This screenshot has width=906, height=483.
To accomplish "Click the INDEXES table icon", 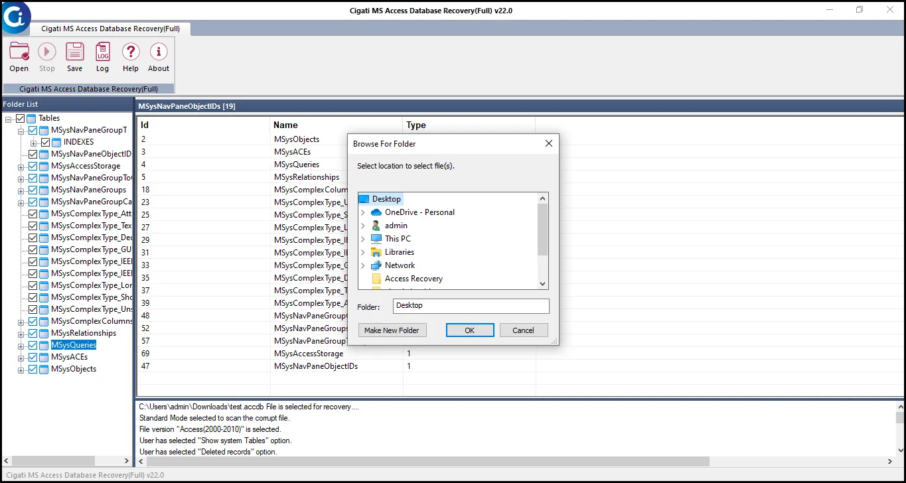I will click(x=56, y=142).
